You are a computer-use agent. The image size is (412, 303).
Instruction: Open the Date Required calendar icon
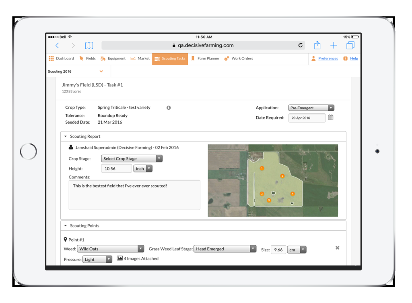(331, 117)
